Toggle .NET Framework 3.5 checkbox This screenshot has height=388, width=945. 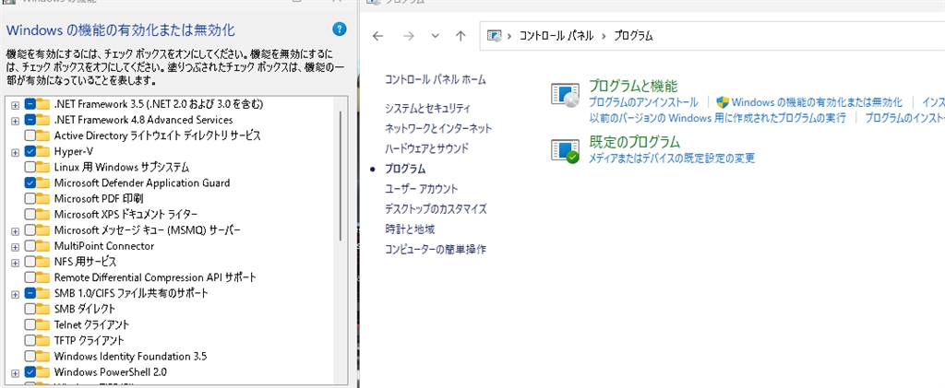(x=30, y=104)
